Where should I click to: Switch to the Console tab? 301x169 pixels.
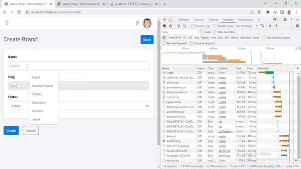point(198,20)
